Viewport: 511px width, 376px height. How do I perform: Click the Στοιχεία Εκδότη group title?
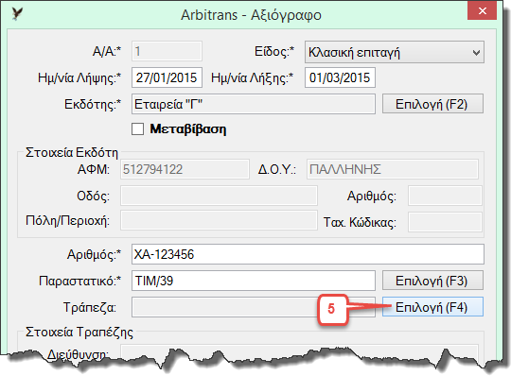(x=72, y=152)
